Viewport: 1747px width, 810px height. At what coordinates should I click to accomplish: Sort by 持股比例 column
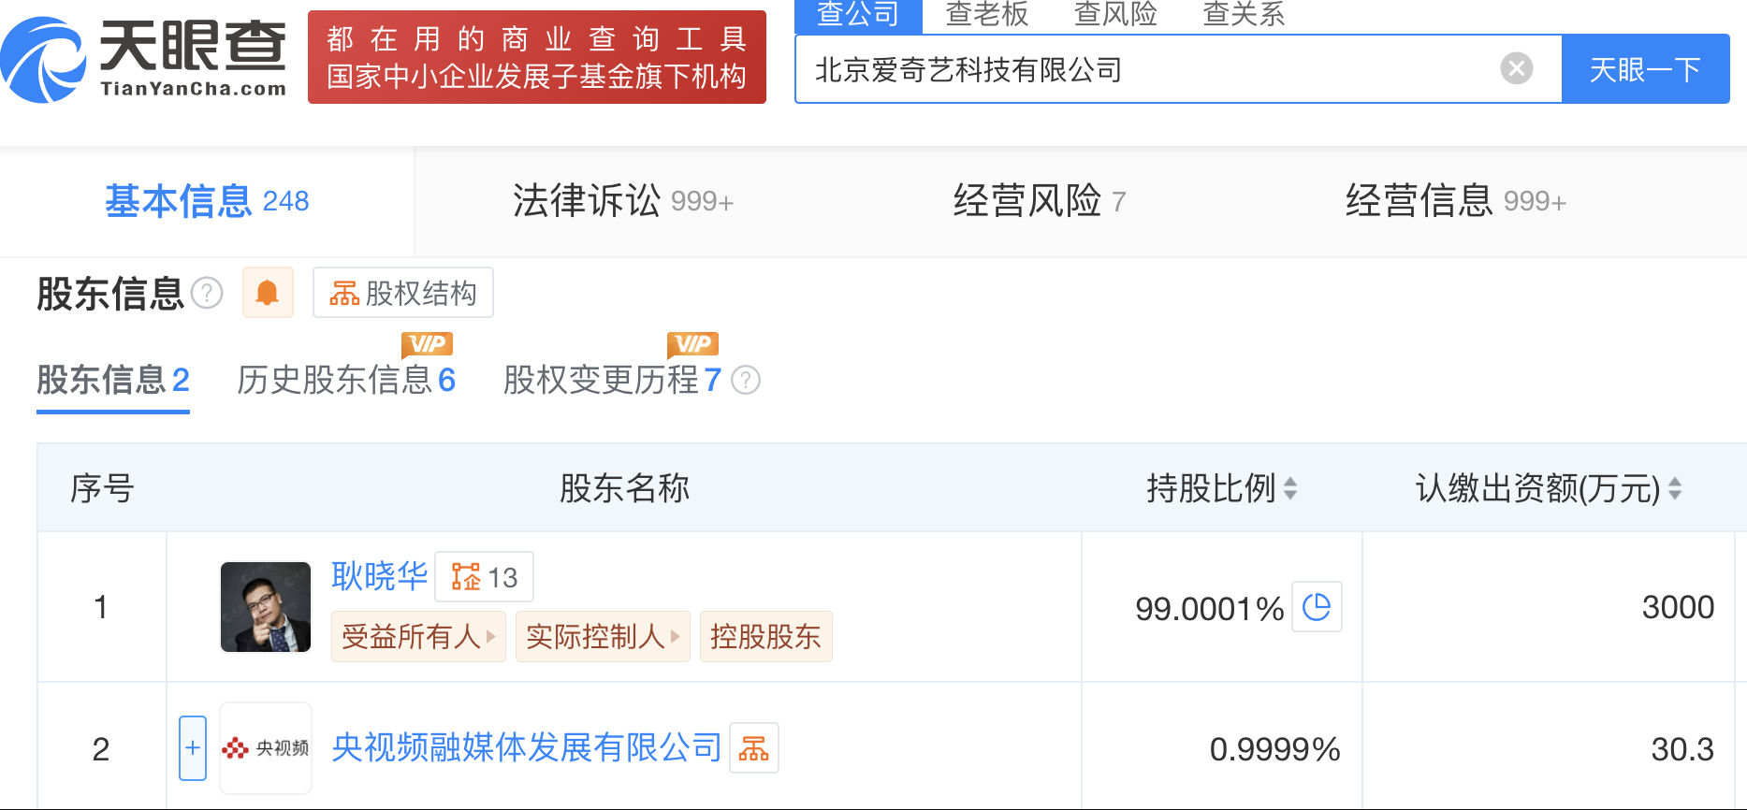point(1290,488)
